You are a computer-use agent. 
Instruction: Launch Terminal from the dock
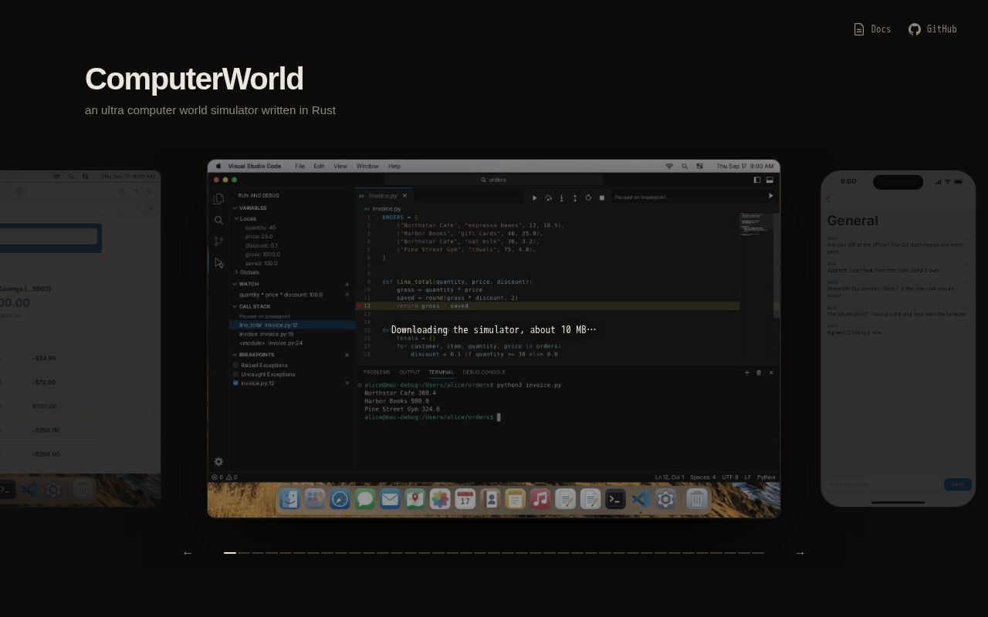click(615, 499)
